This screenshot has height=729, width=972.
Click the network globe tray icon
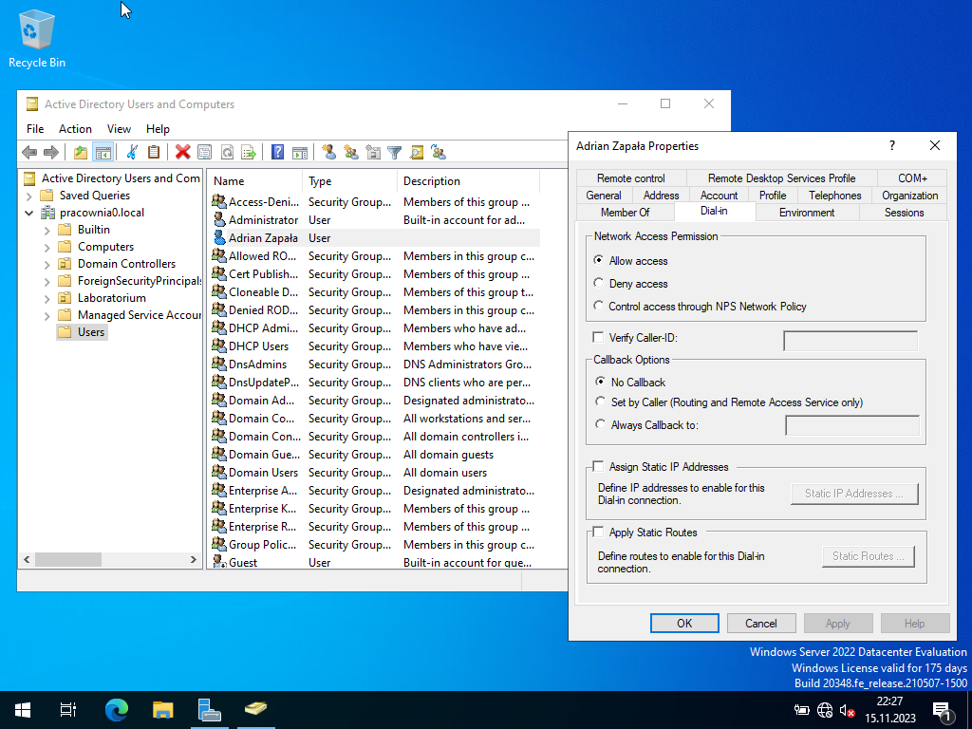[825, 710]
